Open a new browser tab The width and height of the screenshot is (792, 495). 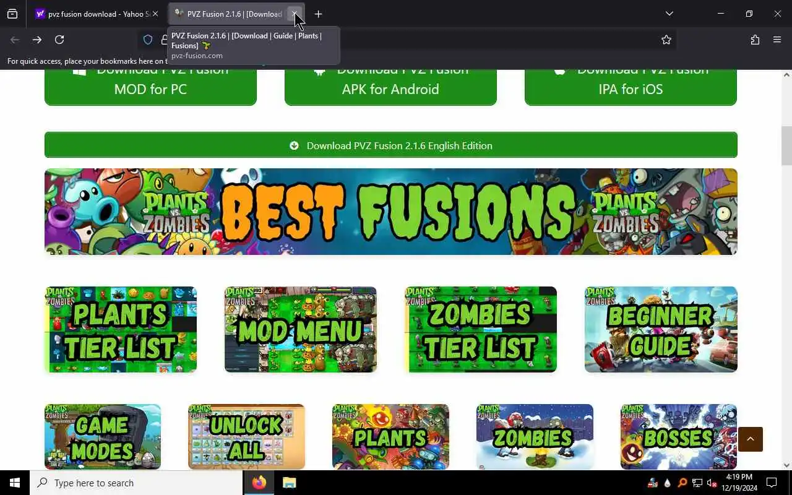(x=318, y=14)
